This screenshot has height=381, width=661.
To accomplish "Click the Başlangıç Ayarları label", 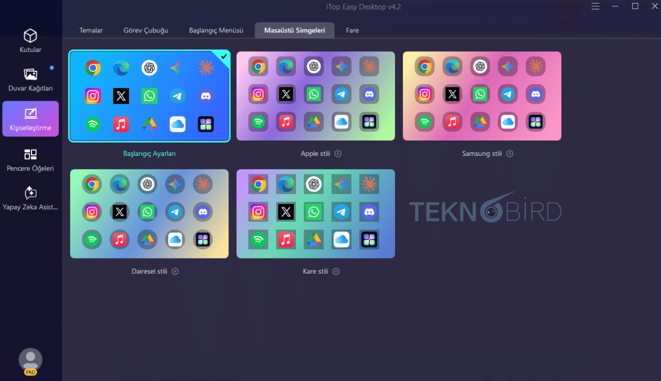I will click(x=149, y=154).
